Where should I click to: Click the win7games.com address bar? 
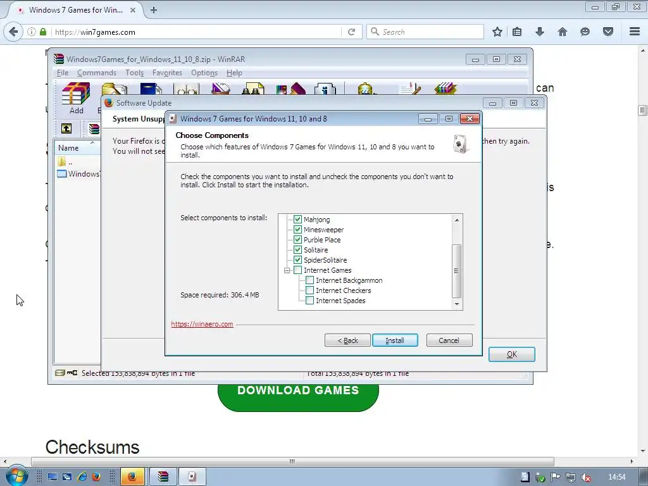197,32
